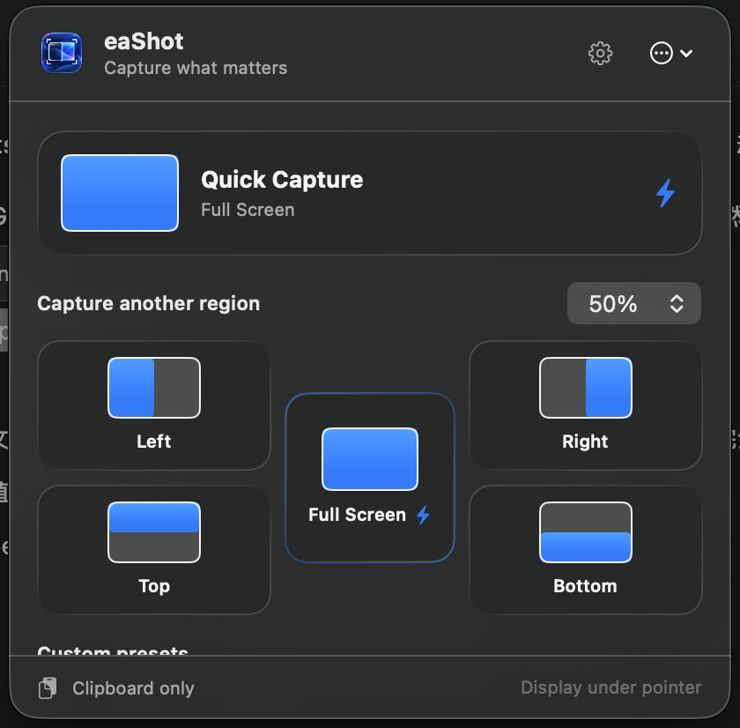Click the Top region preview icon

154,532
